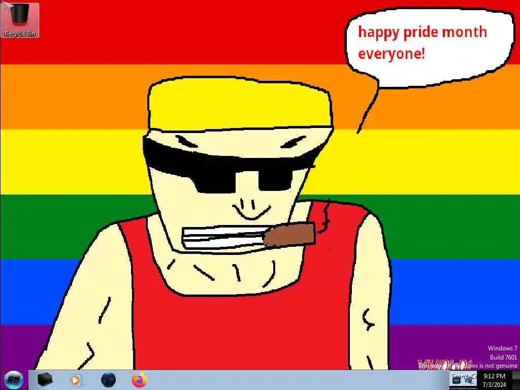Viewport: 520px width, 390px height.
Task: Click the Show desktop button
Action: tap(516, 380)
